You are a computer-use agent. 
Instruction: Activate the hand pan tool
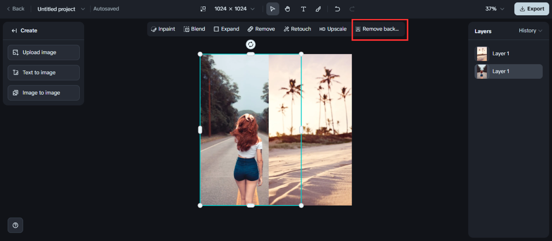point(288,9)
